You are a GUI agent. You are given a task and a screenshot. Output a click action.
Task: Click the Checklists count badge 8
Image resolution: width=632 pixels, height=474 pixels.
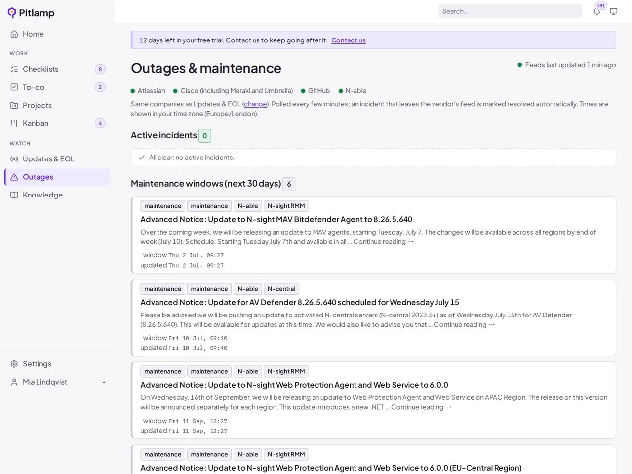(x=100, y=69)
